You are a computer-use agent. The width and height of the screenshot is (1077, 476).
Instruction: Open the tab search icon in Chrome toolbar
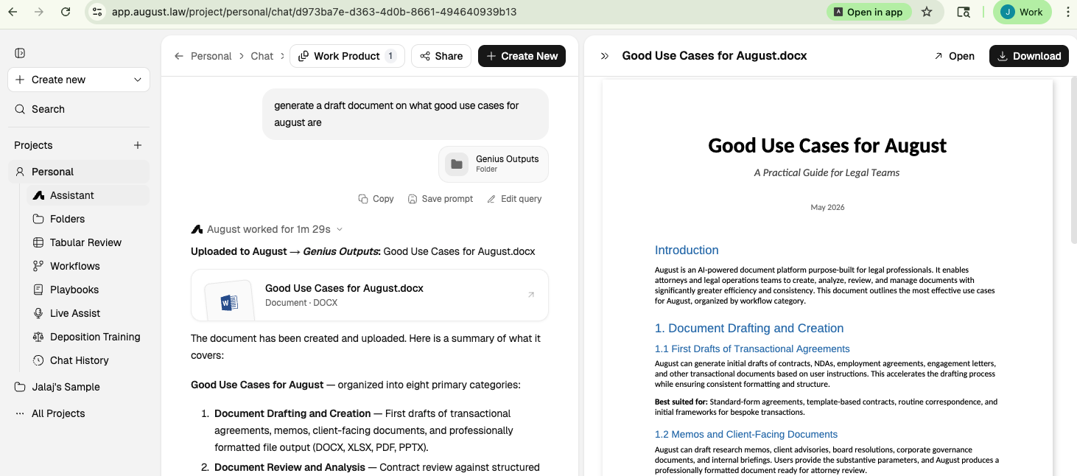point(963,12)
